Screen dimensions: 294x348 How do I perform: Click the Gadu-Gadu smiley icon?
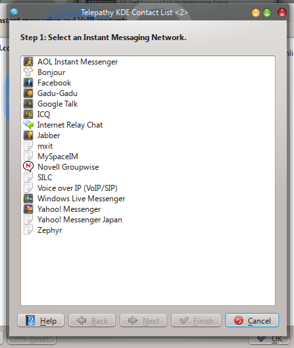28,93
